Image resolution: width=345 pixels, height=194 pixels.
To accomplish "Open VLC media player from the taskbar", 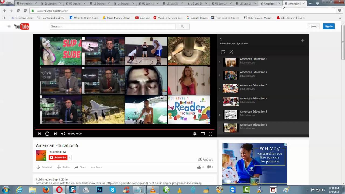I will (x=153, y=190).
